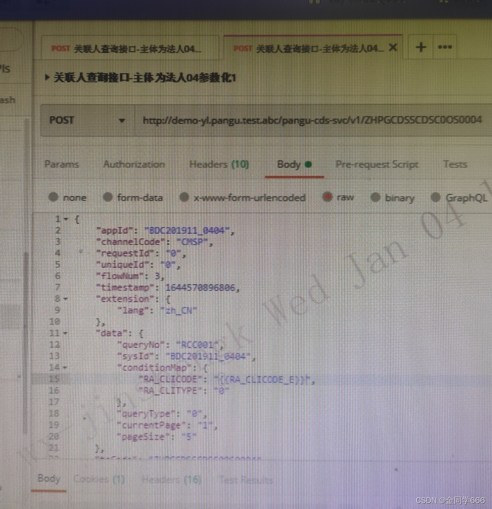The image size is (492, 509).
Task: Click the "queryType" line
Action: pyautogui.click(x=162, y=414)
